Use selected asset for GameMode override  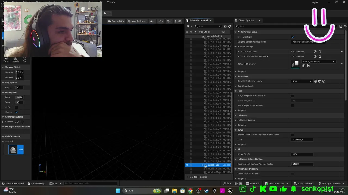coord(316,81)
